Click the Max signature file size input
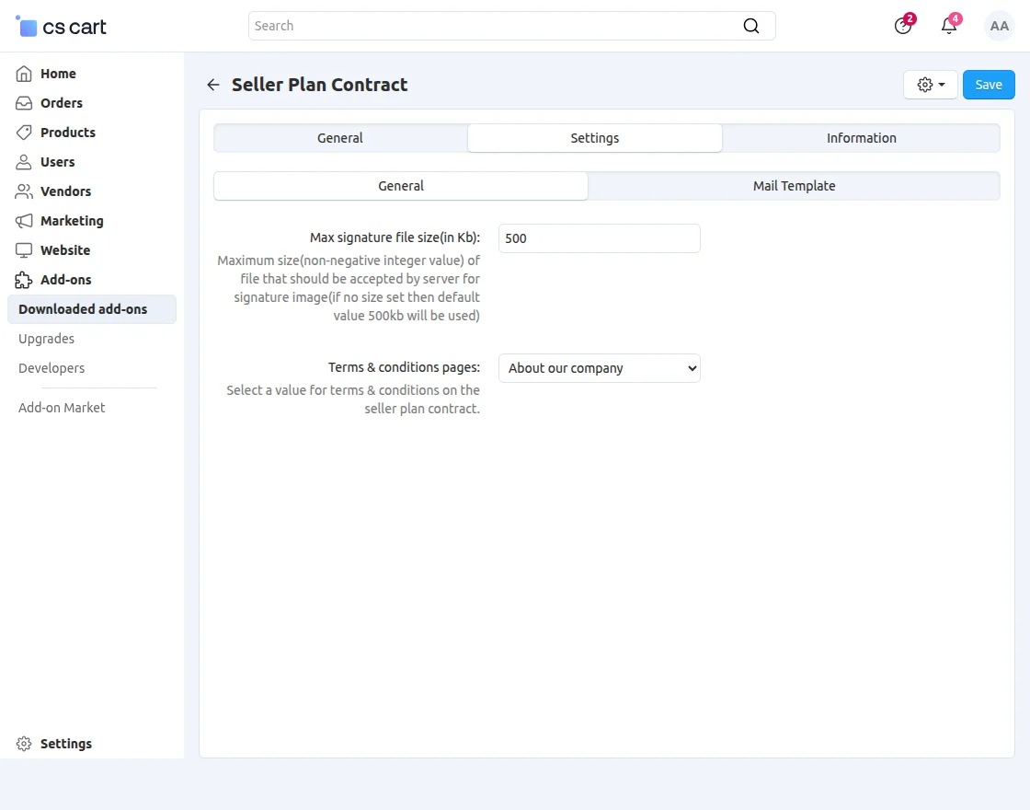 pyautogui.click(x=599, y=238)
